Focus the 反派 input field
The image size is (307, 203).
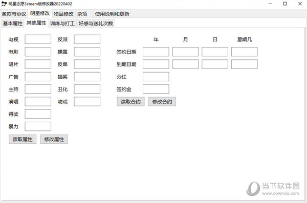[87, 39]
